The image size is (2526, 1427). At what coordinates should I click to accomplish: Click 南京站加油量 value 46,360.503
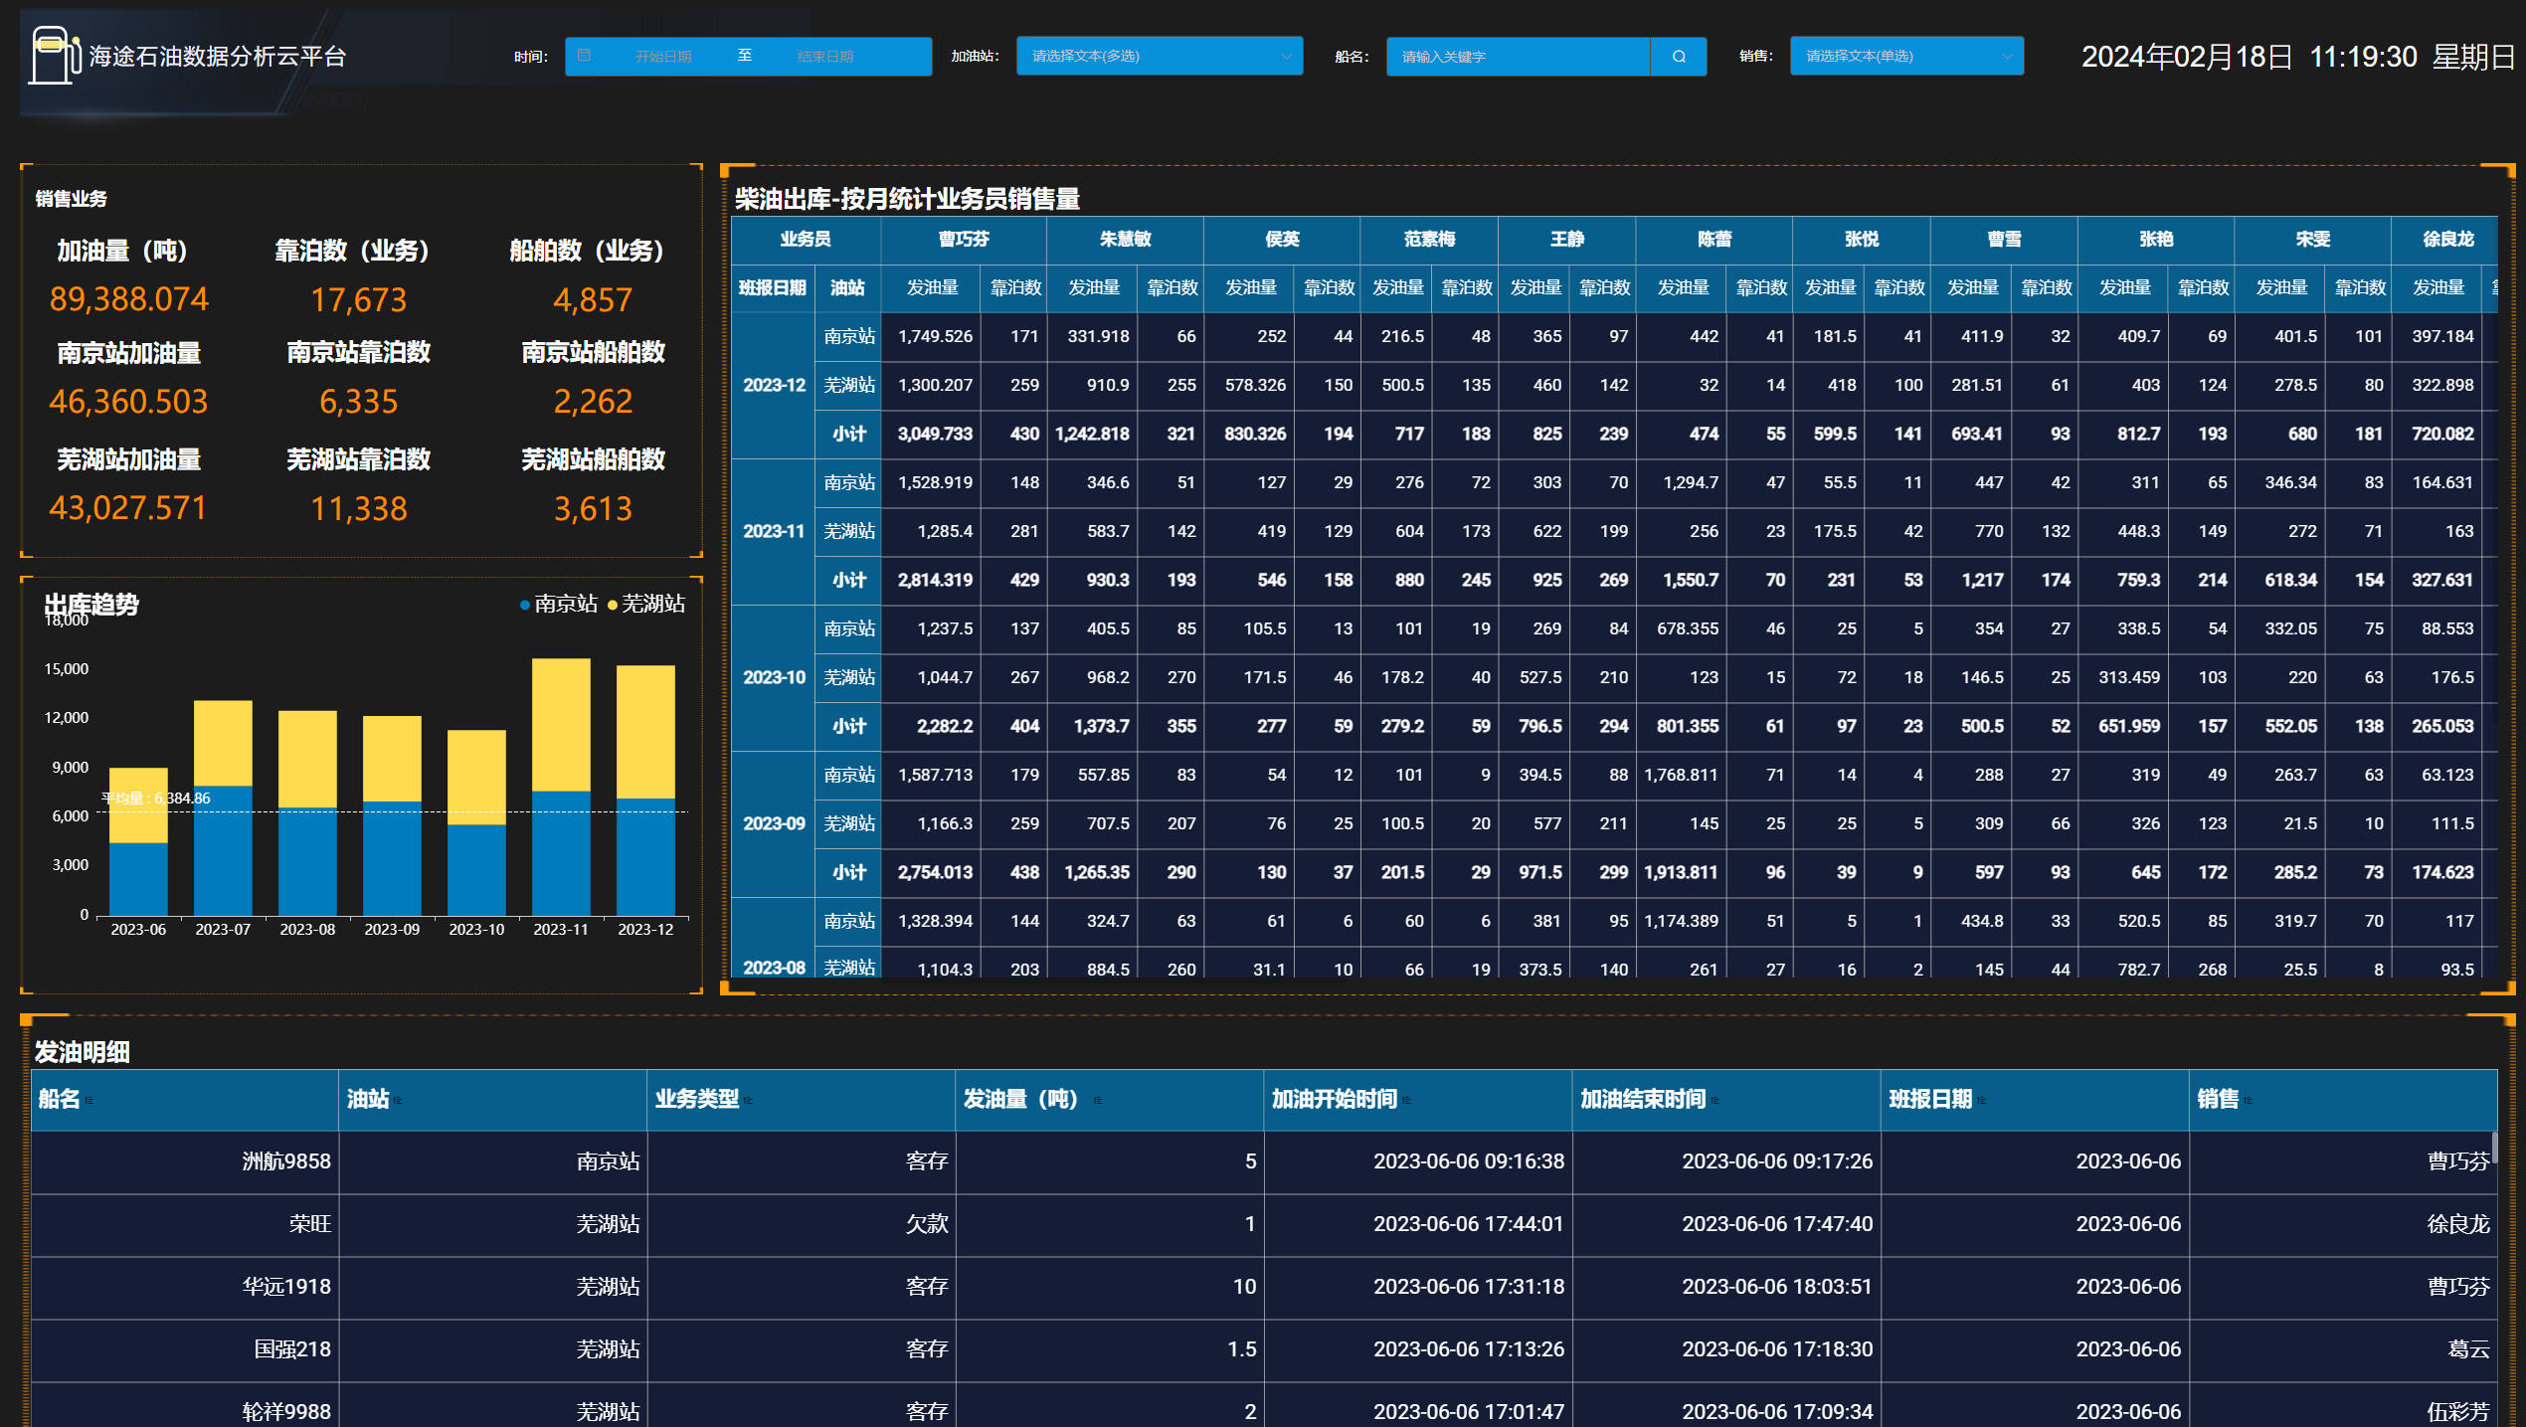coord(129,402)
